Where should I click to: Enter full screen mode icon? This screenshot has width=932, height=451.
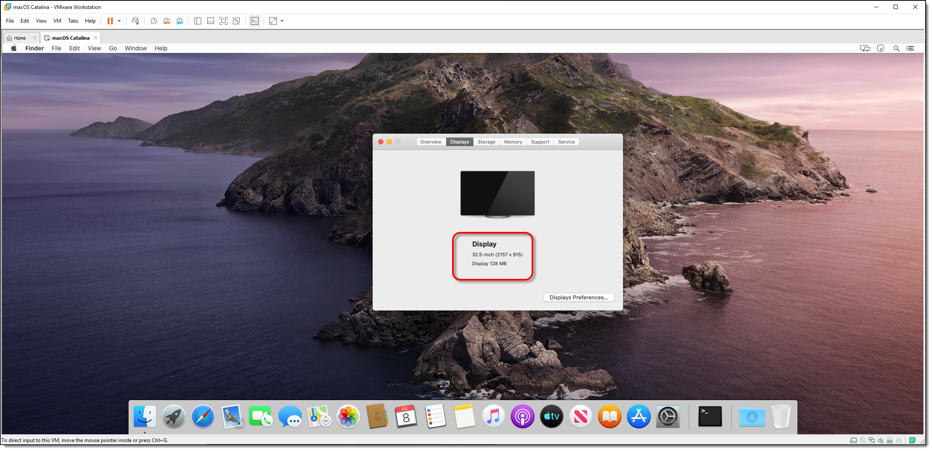pyautogui.click(x=223, y=21)
